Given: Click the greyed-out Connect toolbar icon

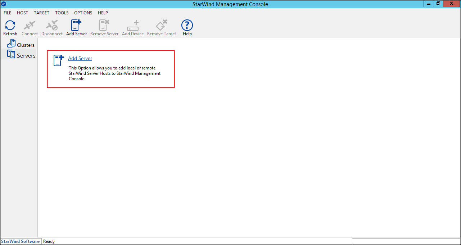Looking at the screenshot, I should pos(30,26).
